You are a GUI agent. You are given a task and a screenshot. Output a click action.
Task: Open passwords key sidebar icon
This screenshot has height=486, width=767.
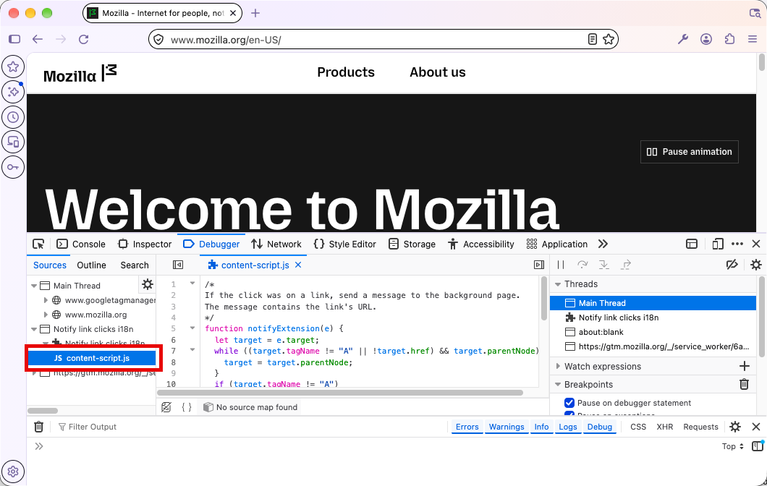point(13,167)
